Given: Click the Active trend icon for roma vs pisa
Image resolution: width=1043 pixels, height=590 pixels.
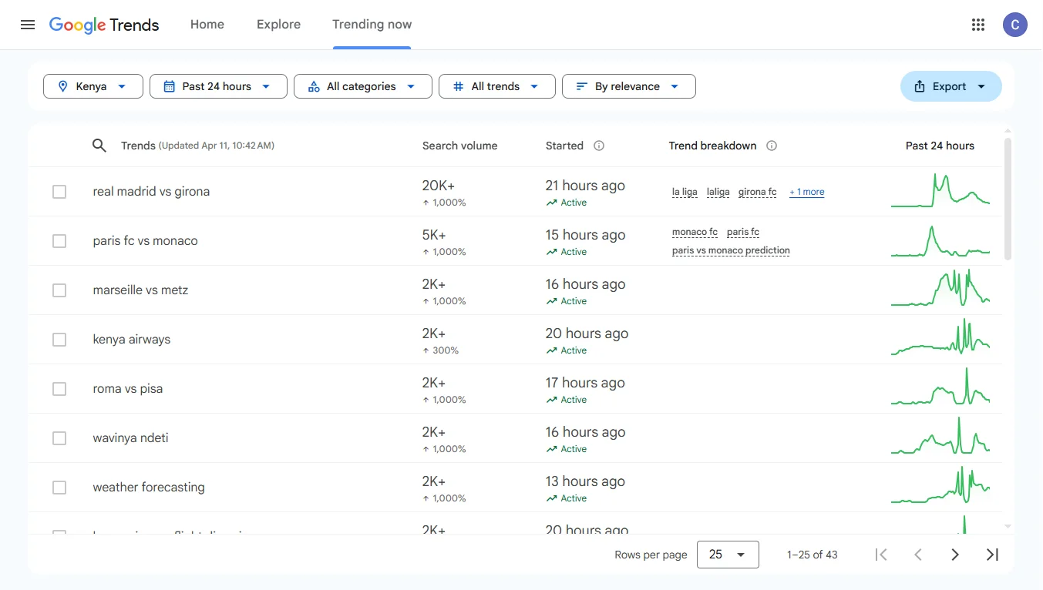Looking at the screenshot, I should click(x=551, y=400).
